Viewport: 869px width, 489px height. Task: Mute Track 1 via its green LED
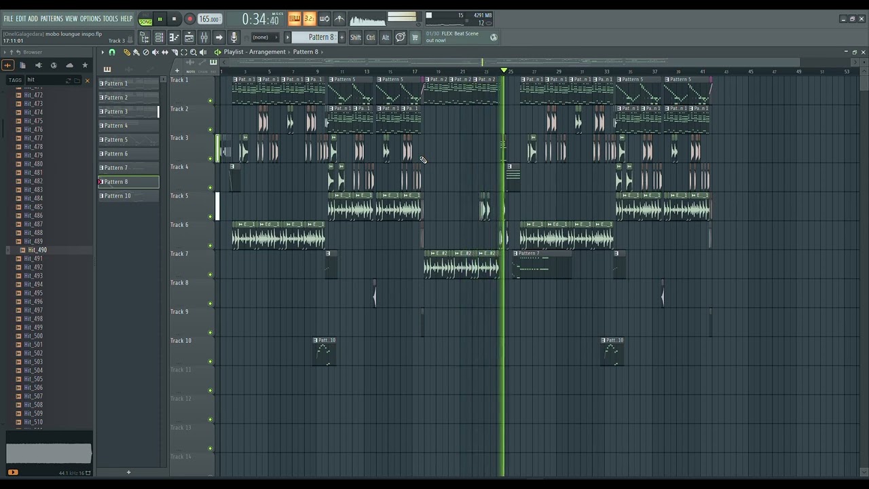pyautogui.click(x=210, y=101)
